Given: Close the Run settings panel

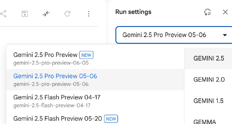Looking at the screenshot, I should 225,12.
